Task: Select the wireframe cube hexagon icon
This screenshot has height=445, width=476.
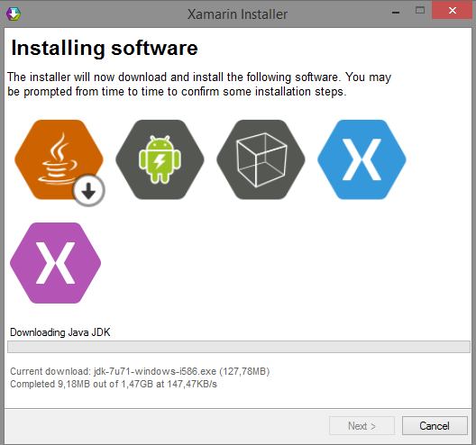Action: (x=261, y=159)
